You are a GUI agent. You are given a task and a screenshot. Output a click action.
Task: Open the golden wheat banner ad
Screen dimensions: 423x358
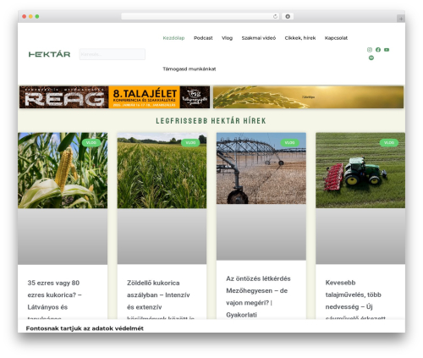308,97
